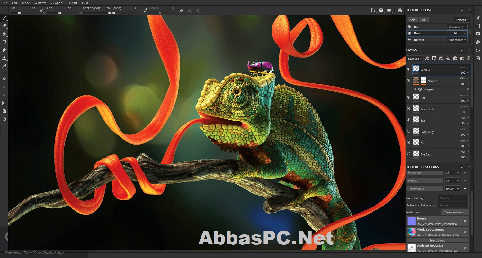Hide the Sharpen layer
The width and height of the screenshot is (482, 258).
click(x=409, y=80)
